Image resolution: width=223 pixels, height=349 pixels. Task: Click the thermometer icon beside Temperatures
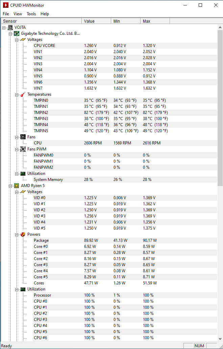(x=23, y=94)
